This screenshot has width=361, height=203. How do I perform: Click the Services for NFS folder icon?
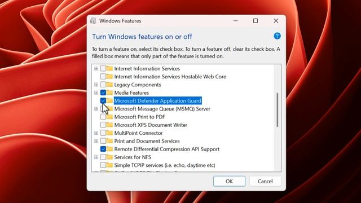pos(109,157)
